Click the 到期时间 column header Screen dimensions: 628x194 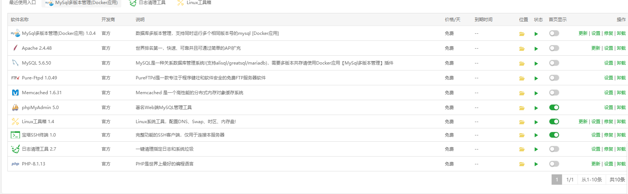click(x=483, y=20)
